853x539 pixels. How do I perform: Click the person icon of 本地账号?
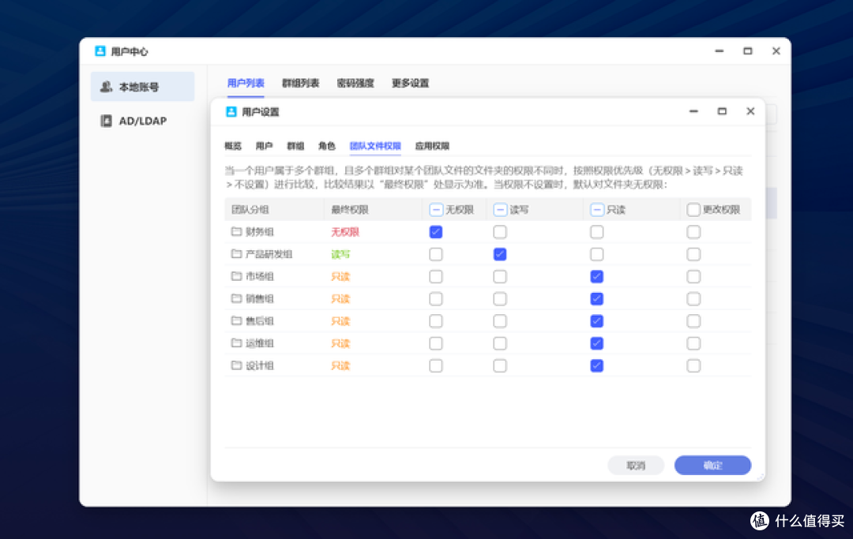pyautogui.click(x=106, y=86)
